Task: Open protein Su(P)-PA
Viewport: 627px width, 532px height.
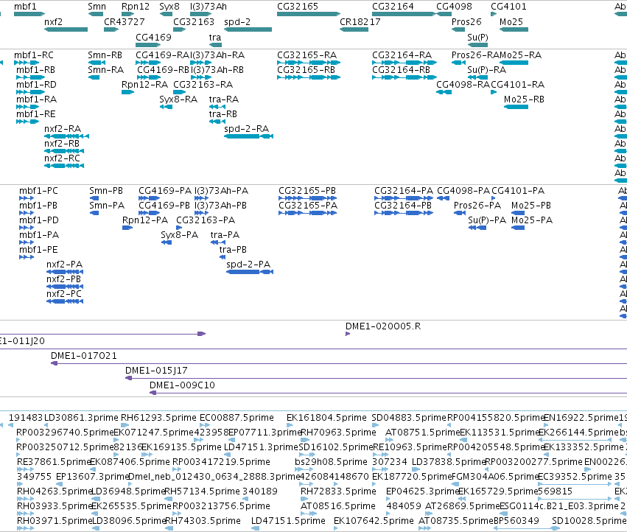Action: pyautogui.click(x=487, y=220)
